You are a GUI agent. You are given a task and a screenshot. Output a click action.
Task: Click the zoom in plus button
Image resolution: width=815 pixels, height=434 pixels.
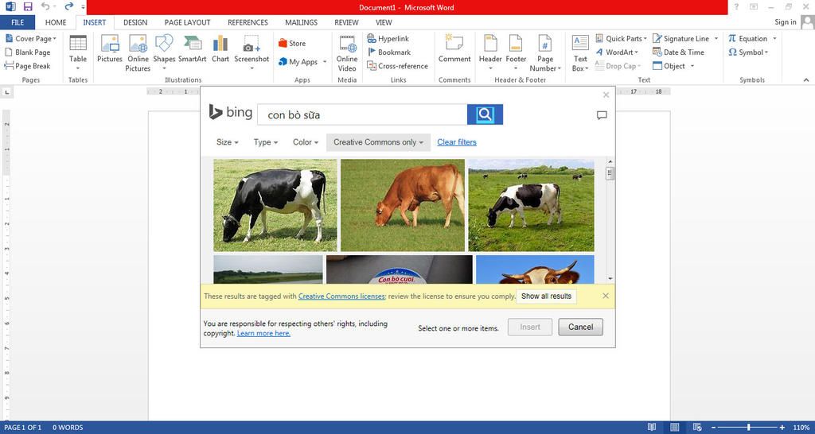pos(782,428)
